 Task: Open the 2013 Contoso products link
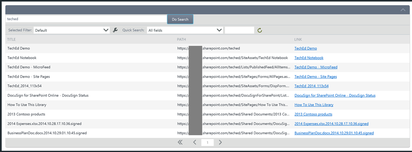tap(313, 114)
